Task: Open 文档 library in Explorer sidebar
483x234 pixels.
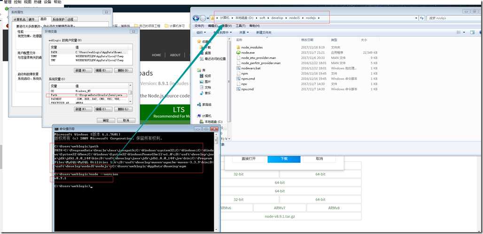Action: 205,87
